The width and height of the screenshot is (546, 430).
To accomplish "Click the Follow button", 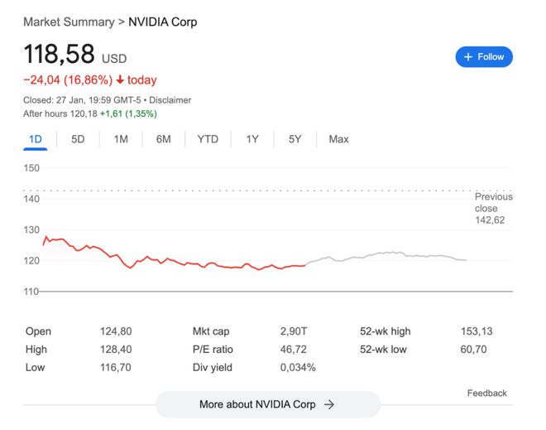I will point(484,56).
